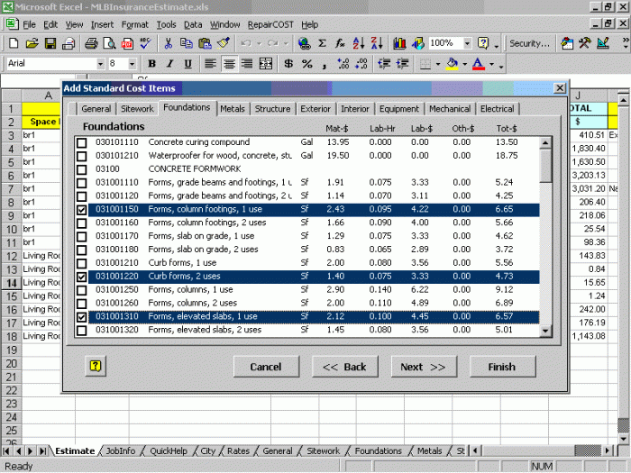Click the Next >> button

423,367
